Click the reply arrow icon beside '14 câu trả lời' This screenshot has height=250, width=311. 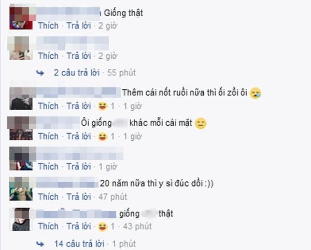40,244
